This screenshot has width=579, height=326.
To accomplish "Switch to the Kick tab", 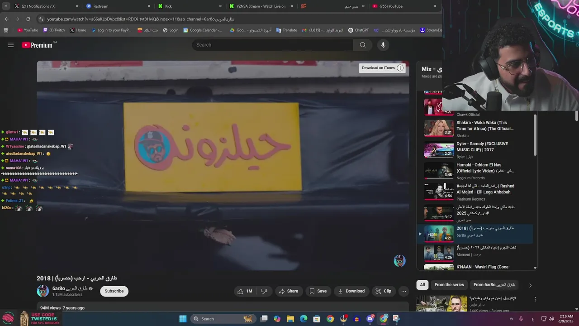I will 190,6.
